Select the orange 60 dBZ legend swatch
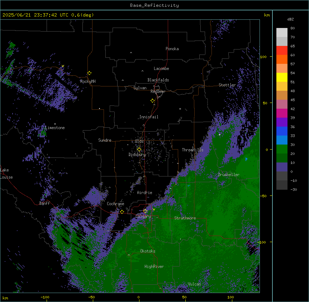Image resolution: width=309 pixels, height=302 pixels. (x=282, y=59)
